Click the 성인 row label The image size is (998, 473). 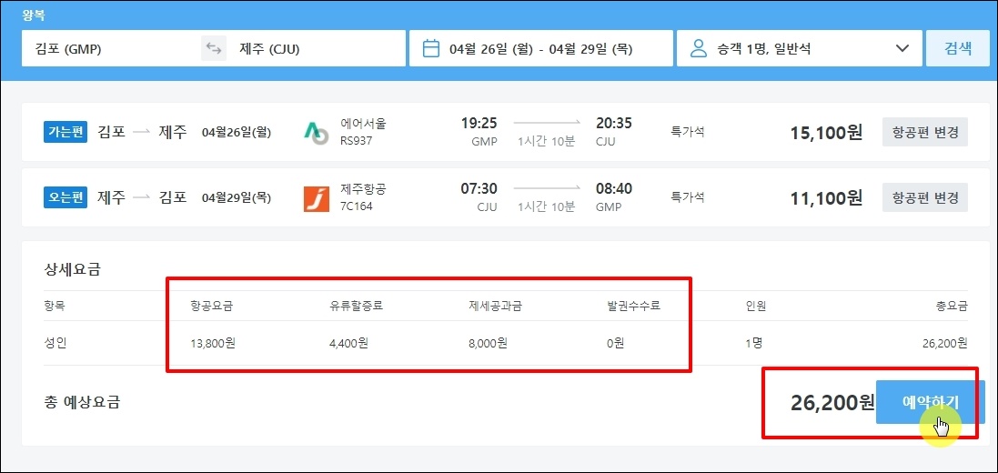coord(54,344)
